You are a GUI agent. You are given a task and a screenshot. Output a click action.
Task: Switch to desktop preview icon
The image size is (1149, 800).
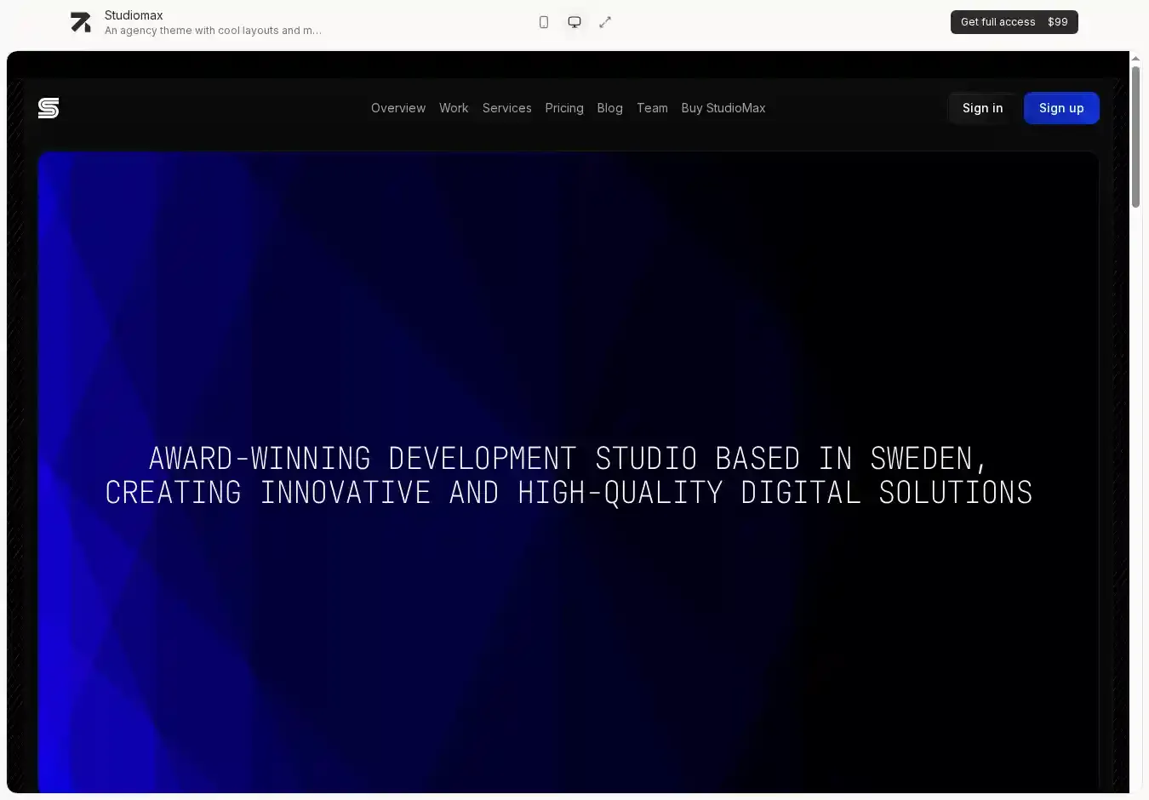tap(574, 22)
